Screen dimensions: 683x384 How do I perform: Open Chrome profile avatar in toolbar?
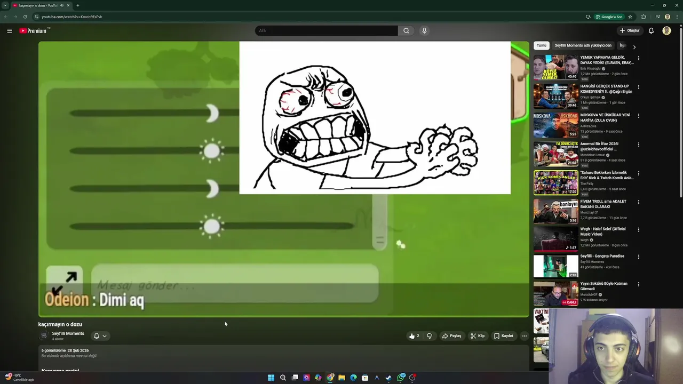point(668,17)
